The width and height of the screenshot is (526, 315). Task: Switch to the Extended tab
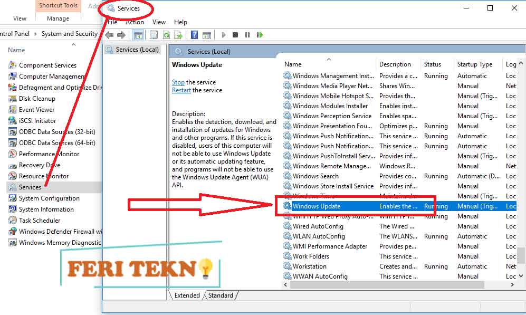pos(187,295)
